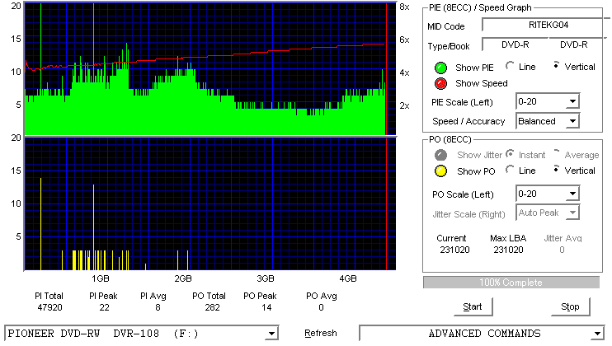This screenshot has width=612, height=346.
Task: Click the Stop button
Action: (570, 307)
